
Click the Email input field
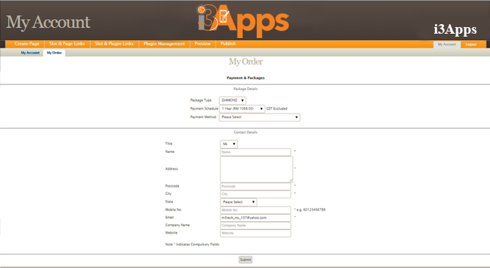[255, 217]
